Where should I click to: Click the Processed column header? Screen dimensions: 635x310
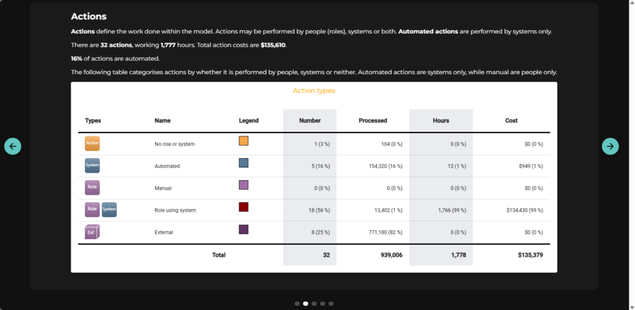coord(373,121)
